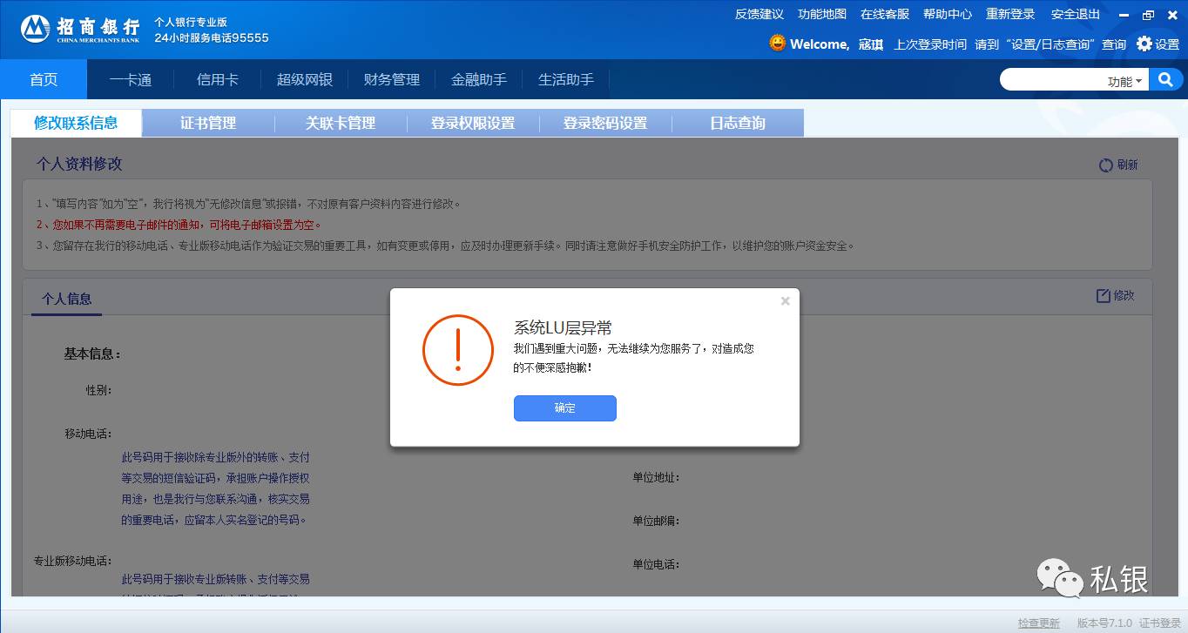1188x633 pixels.
Task: Switch to the 登录密码设置 tab
Action: [605, 123]
